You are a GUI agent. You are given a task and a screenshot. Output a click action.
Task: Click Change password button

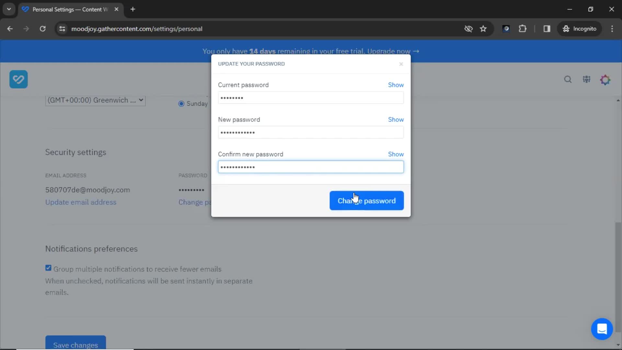pos(366,201)
